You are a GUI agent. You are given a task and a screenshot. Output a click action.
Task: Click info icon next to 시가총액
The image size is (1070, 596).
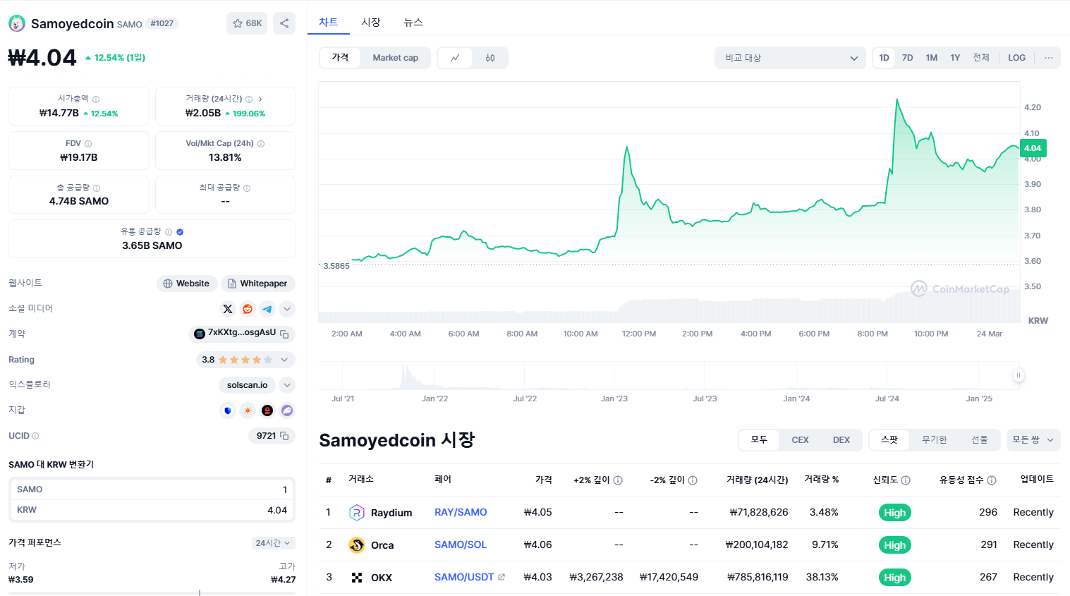pyautogui.click(x=96, y=99)
